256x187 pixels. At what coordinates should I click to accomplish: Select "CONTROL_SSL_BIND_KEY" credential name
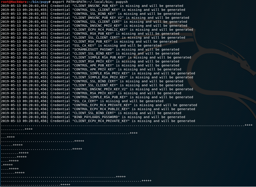[x=94, y=14]
